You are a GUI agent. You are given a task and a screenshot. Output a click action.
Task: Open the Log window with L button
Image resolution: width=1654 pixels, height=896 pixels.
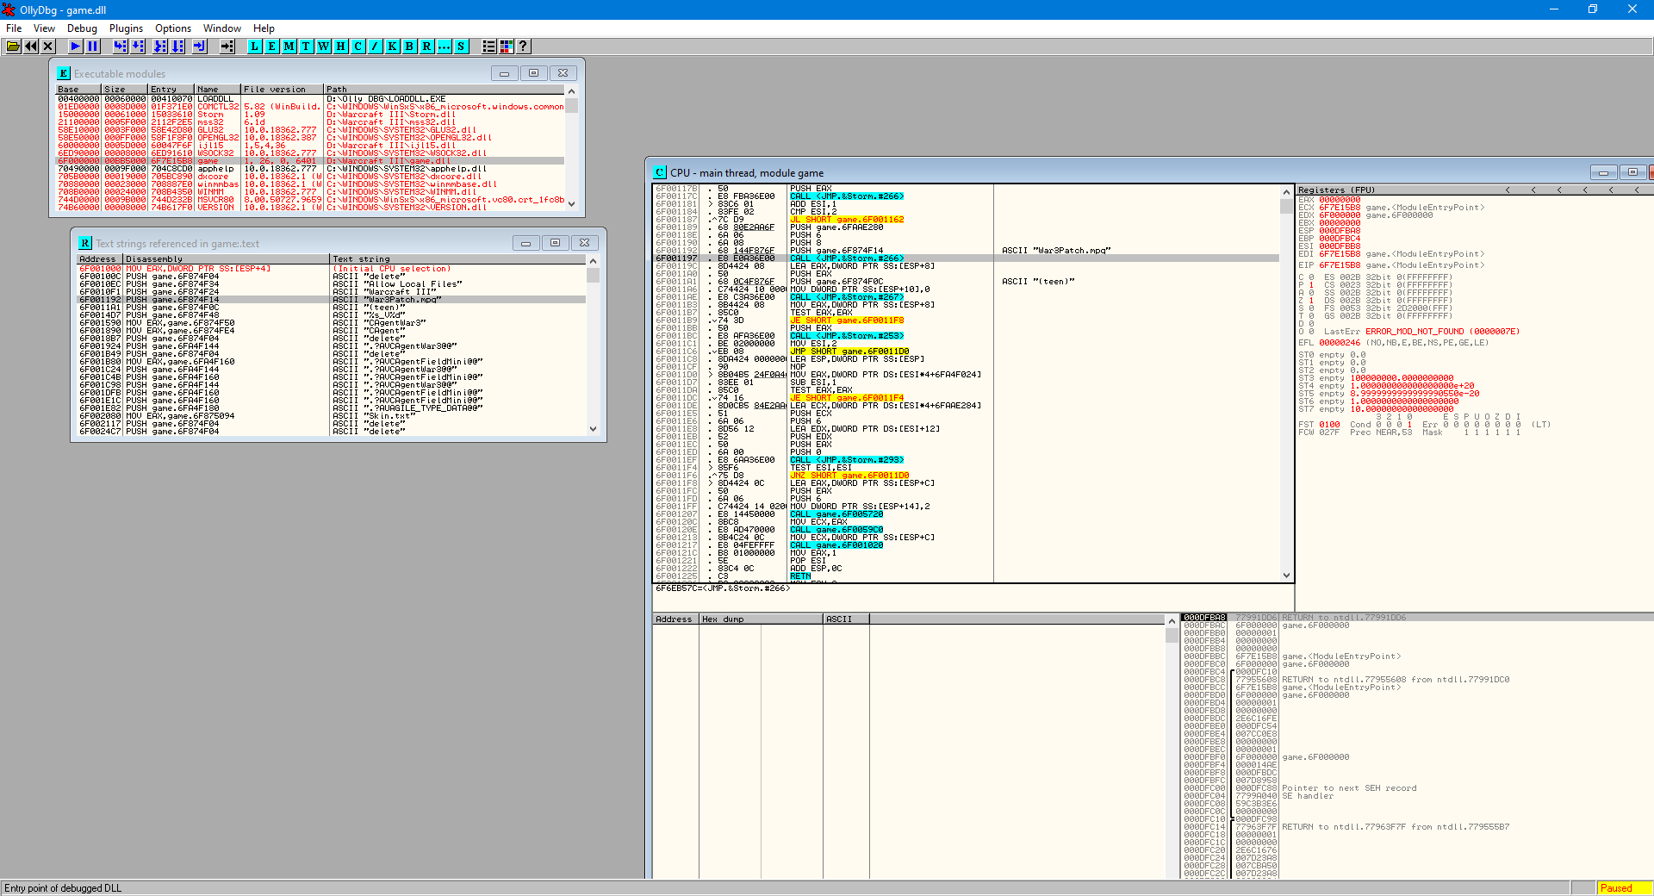(x=255, y=47)
